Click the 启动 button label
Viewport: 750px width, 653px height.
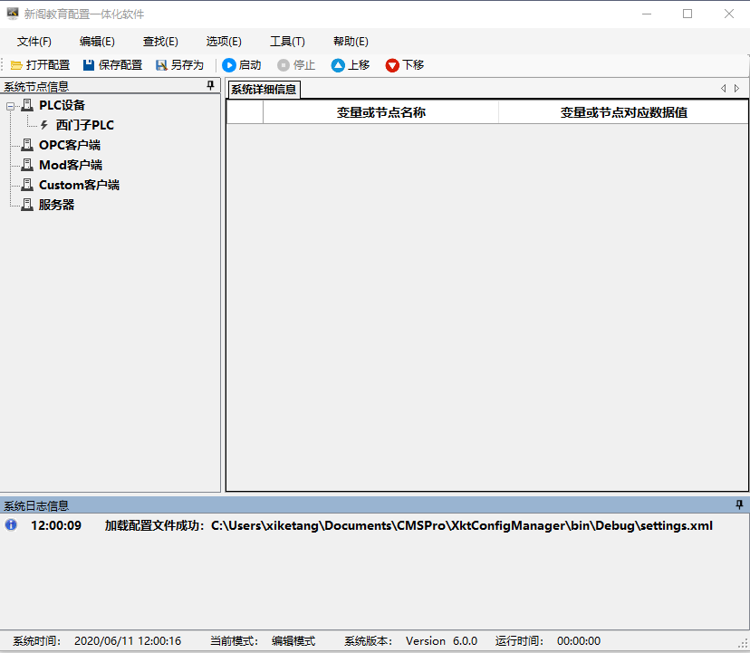coord(250,65)
